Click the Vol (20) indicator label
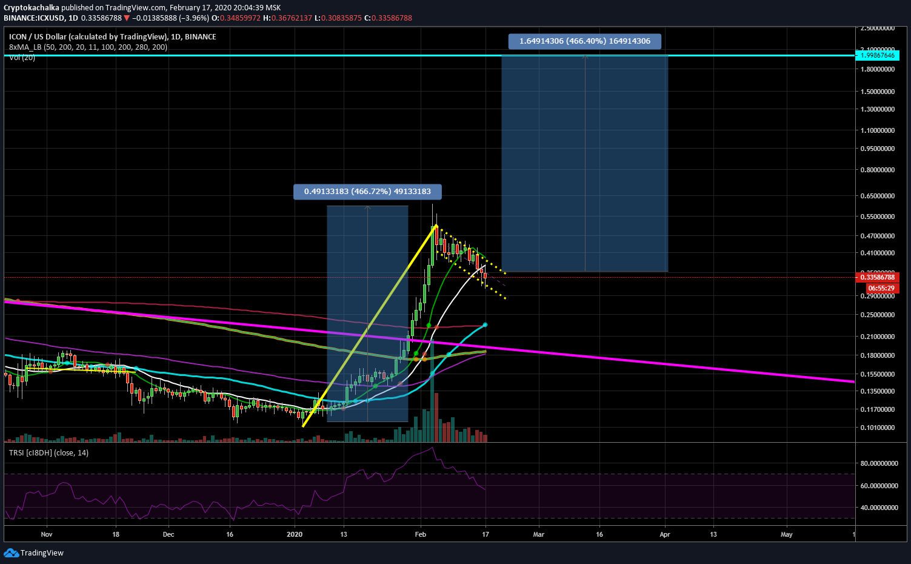The image size is (911, 564). (22, 58)
